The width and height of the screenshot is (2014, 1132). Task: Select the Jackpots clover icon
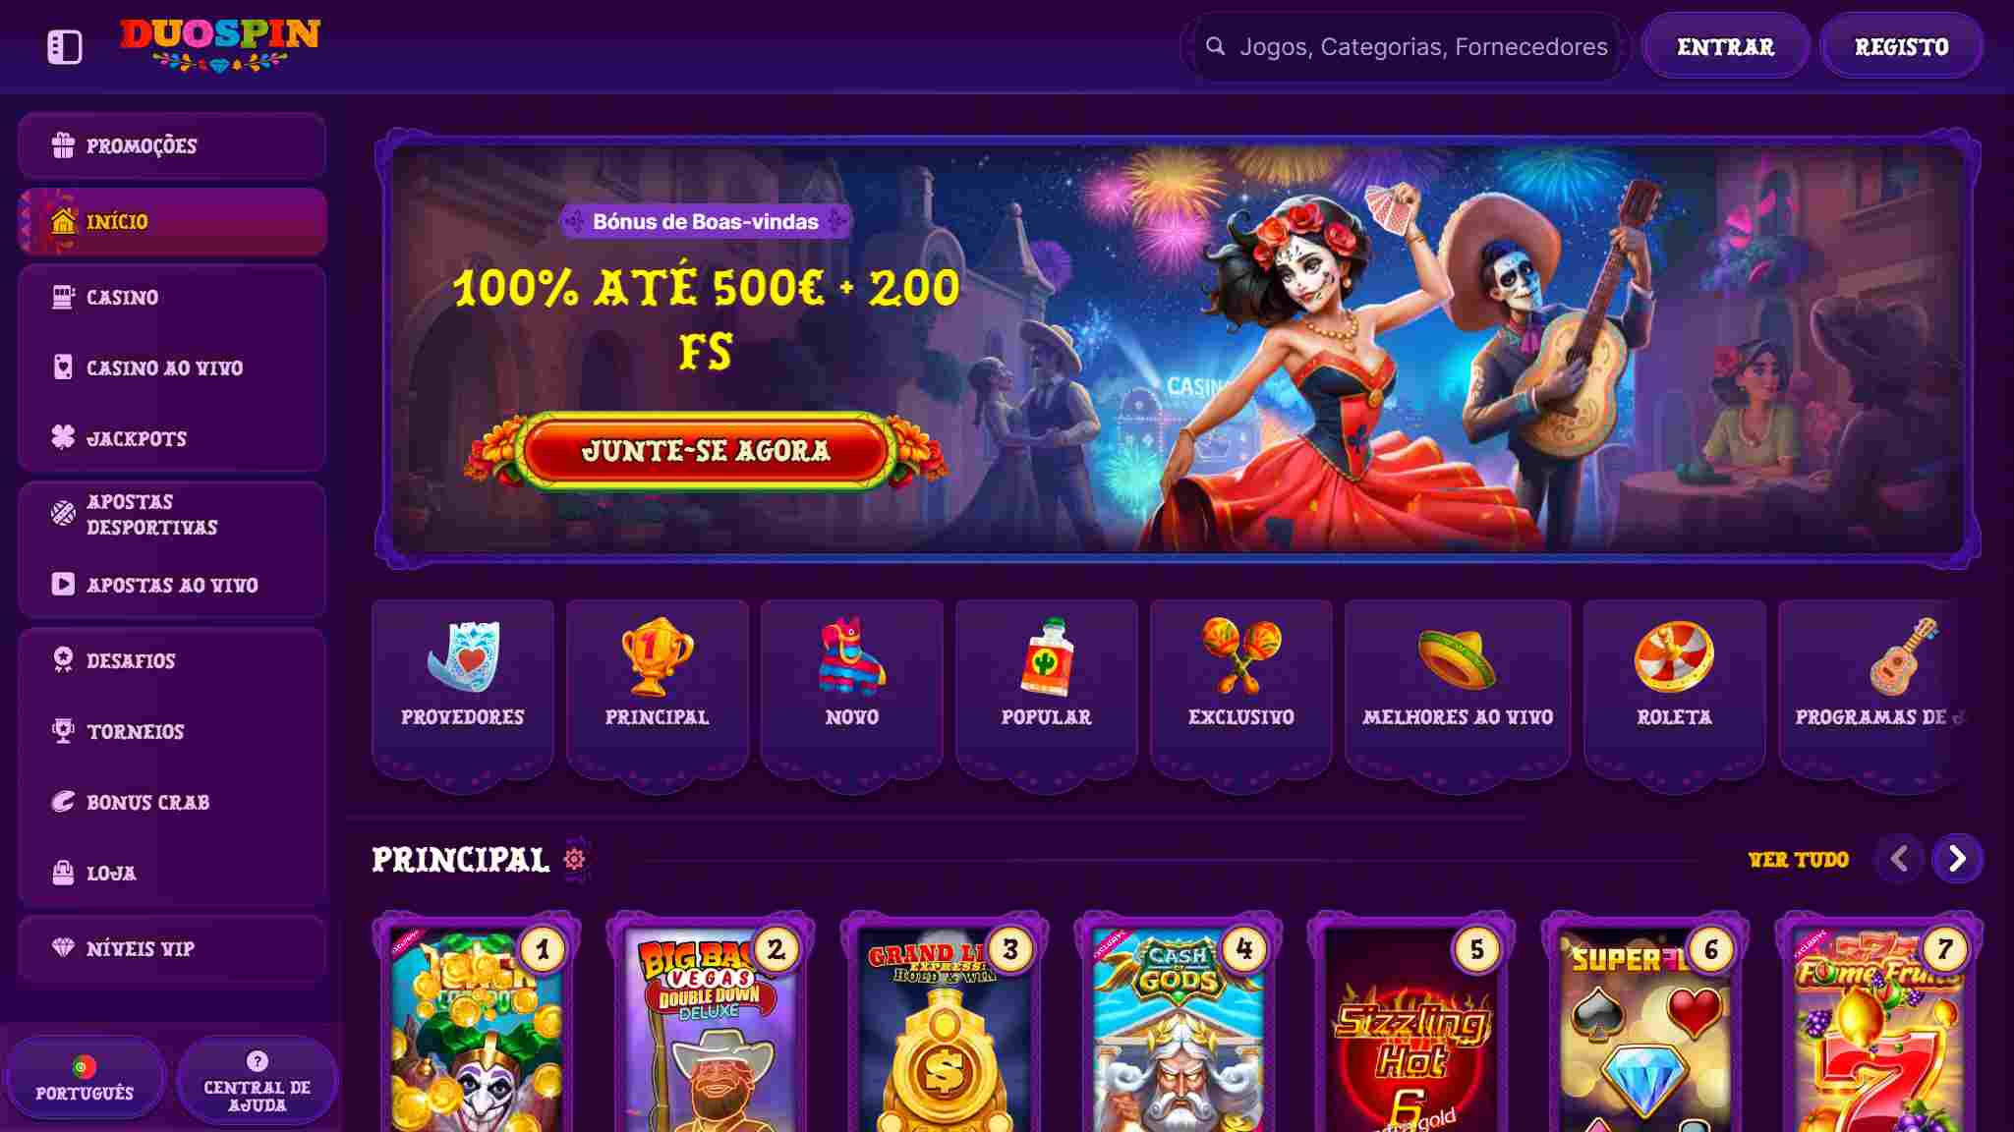point(63,437)
